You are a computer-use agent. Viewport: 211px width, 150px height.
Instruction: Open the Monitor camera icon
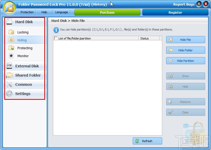click(11, 56)
